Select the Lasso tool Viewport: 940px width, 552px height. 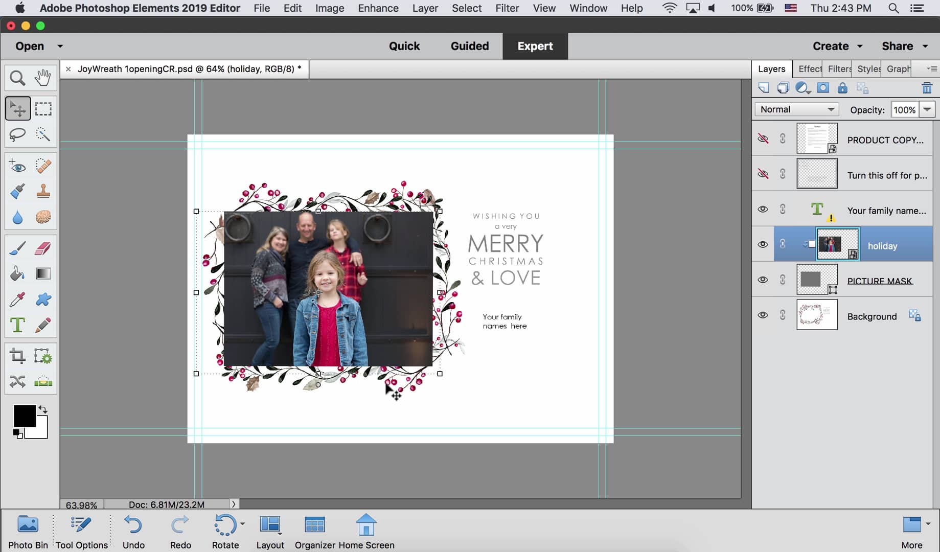point(17,134)
